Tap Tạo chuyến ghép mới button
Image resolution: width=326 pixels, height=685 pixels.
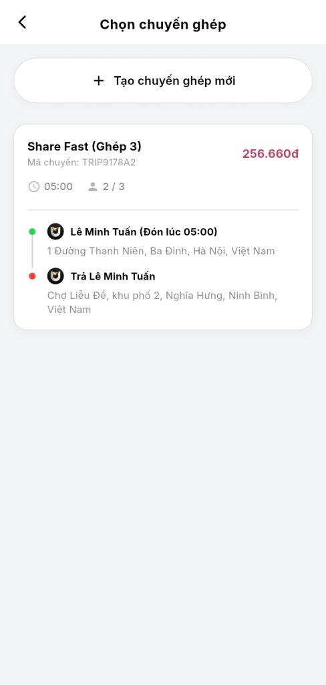coord(163,81)
